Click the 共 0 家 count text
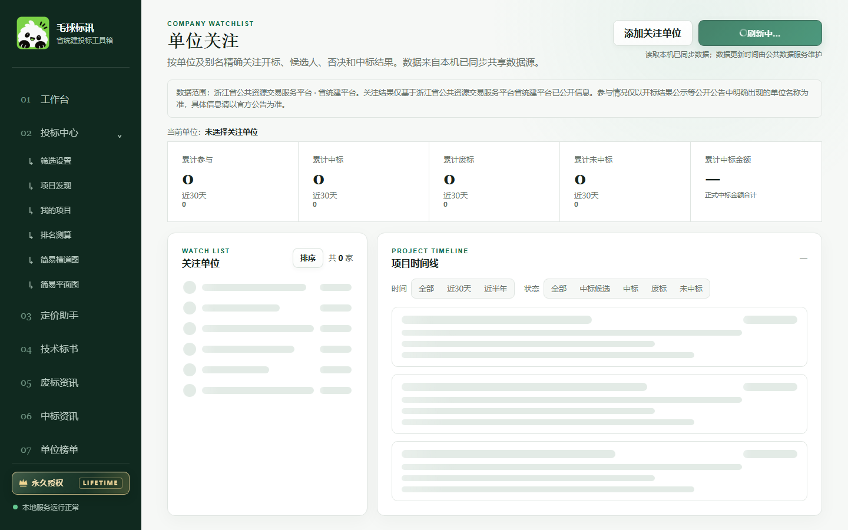848x530 pixels. tap(340, 258)
